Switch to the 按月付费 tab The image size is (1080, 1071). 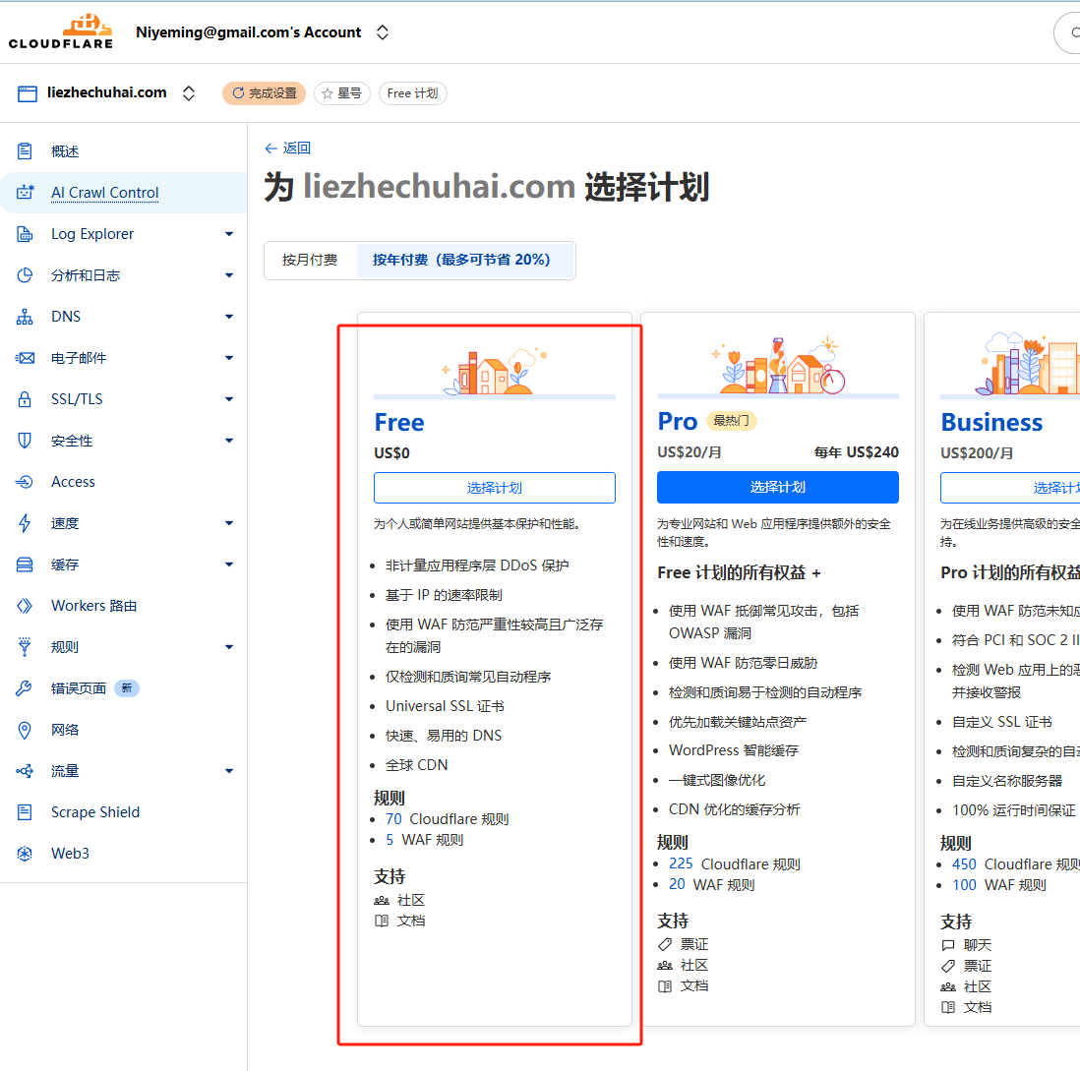[x=311, y=260]
